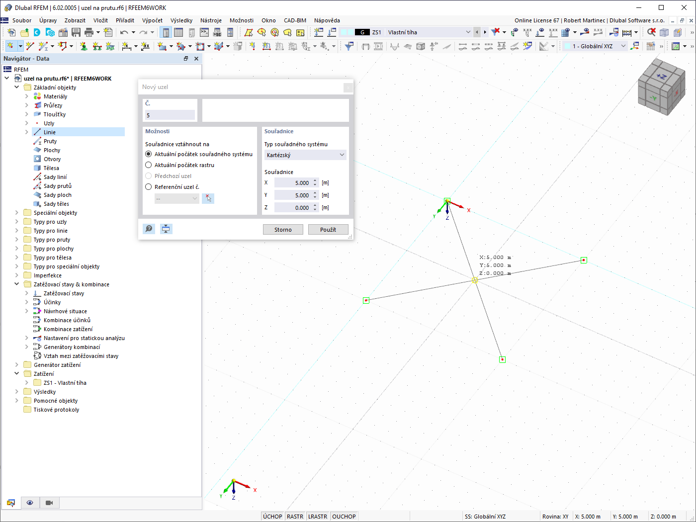
Task: Open the Navigator views (camera) tab
Action: [x=49, y=503]
